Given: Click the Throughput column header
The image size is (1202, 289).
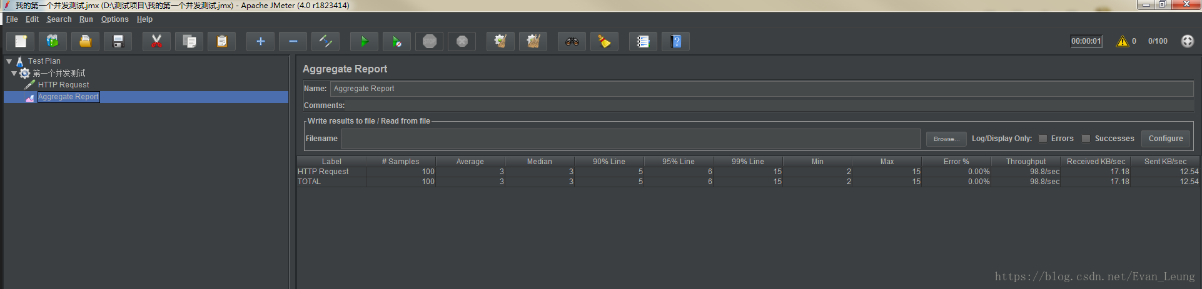Looking at the screenshot, I should [1026, 162].
